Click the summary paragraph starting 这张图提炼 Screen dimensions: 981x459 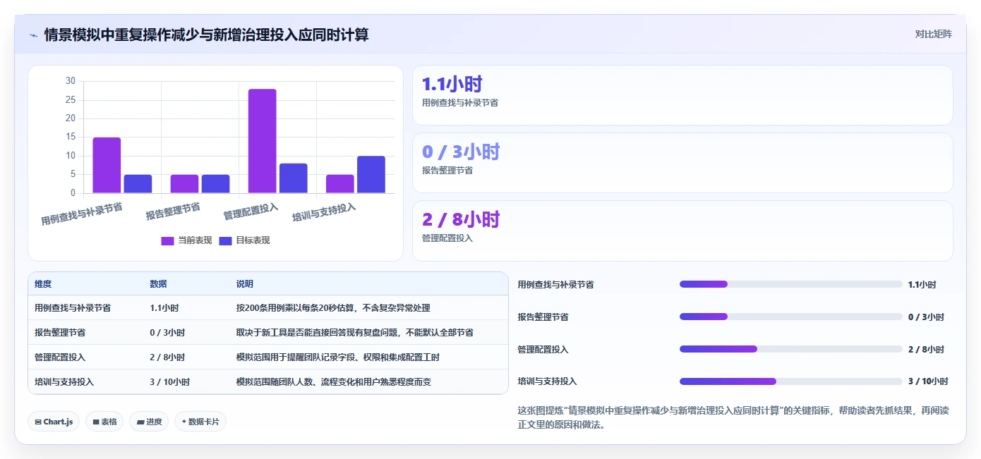click(x=733, y=417)
